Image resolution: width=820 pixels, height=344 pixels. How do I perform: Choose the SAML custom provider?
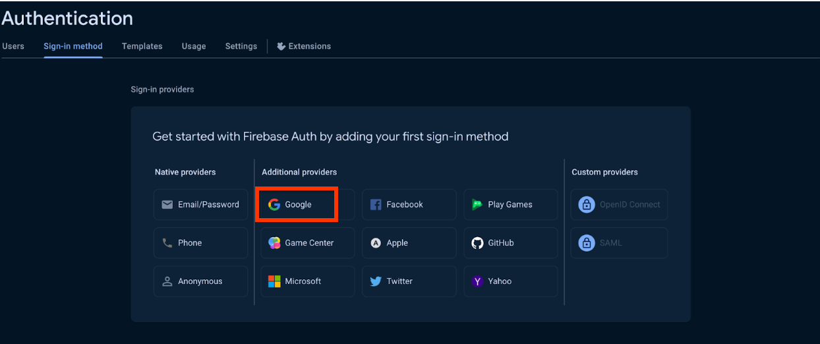(x=619, y=243)
